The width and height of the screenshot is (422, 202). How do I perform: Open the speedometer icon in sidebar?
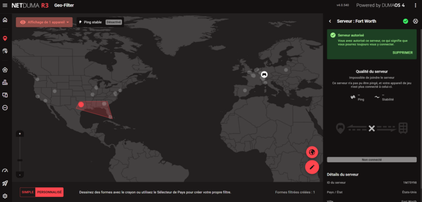coord(5,171)
